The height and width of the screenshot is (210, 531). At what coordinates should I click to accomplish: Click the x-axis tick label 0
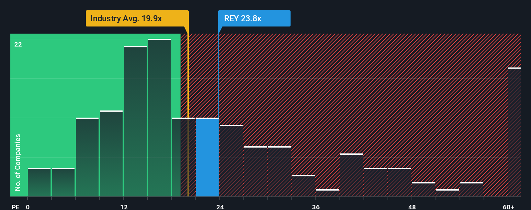(28, 207)
